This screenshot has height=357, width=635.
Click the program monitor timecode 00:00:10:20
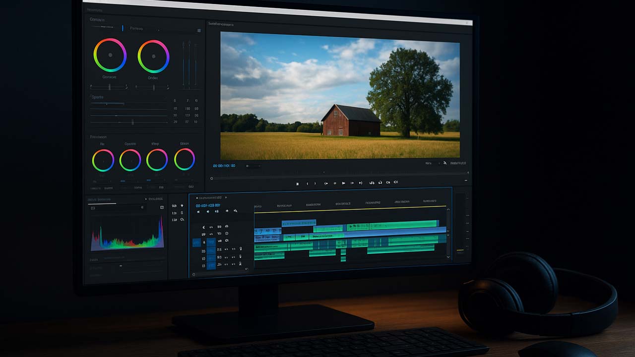(224, 166)
